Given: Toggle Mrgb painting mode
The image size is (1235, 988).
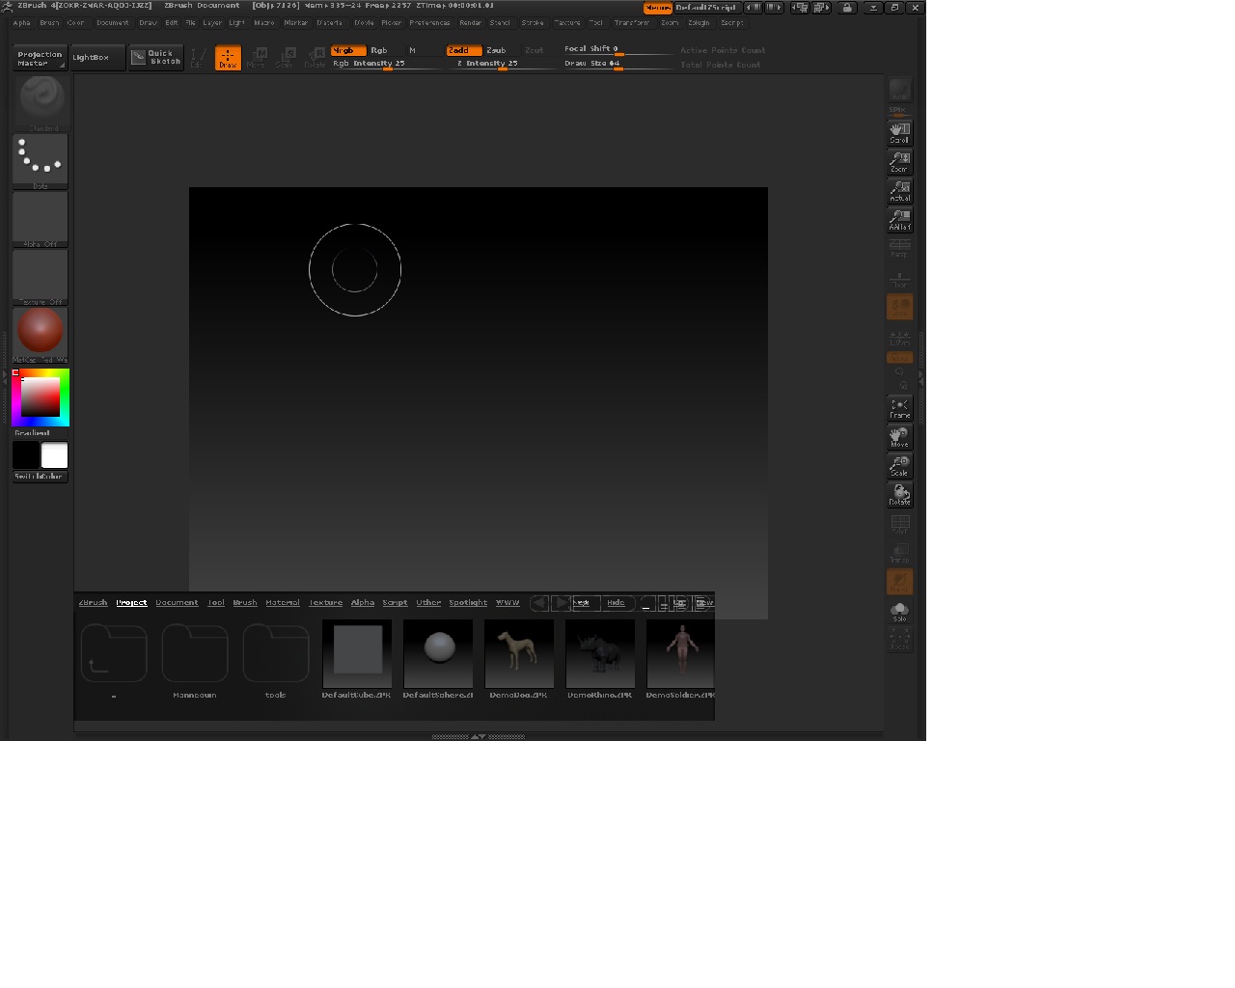Looking at the screenshot, I should click(348, 50).
